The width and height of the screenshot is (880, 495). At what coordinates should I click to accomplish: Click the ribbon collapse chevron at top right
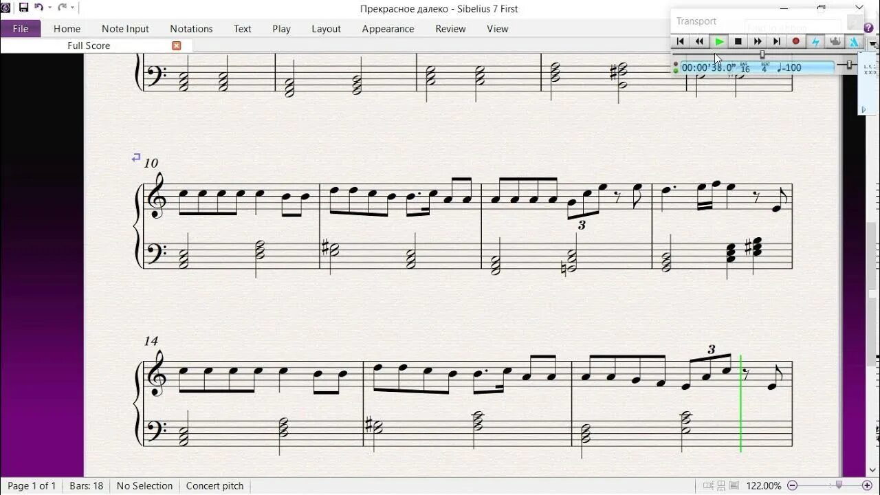pos(859,8)
